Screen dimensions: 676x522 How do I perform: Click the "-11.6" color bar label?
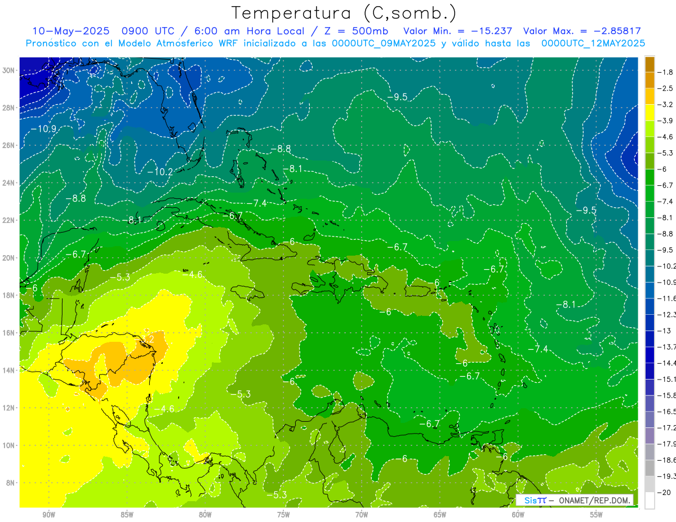[x=667, y=298]
